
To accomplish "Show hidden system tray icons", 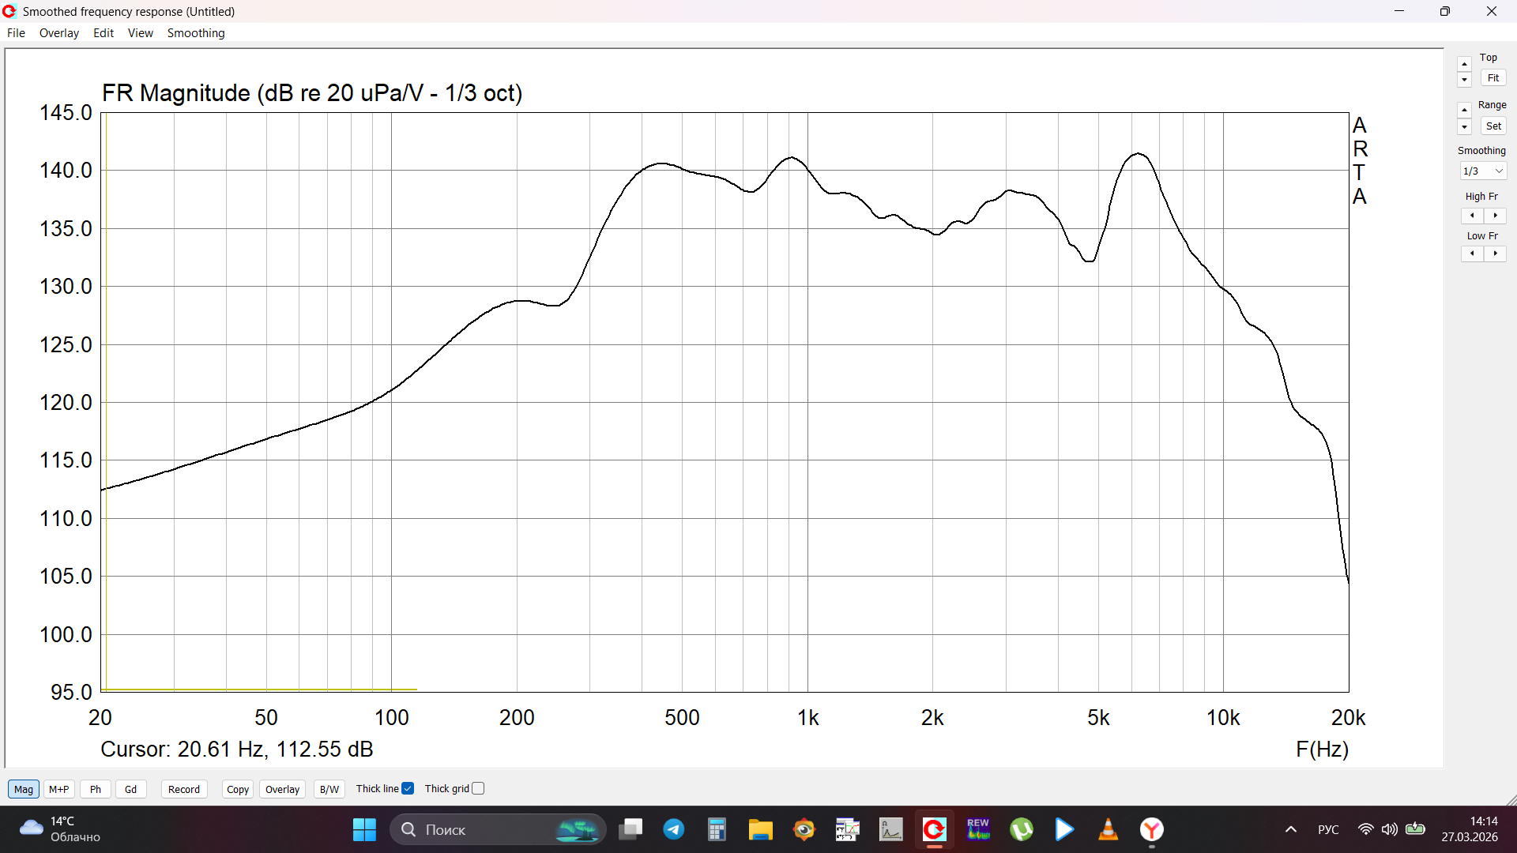I will [x=1290, y=829].
